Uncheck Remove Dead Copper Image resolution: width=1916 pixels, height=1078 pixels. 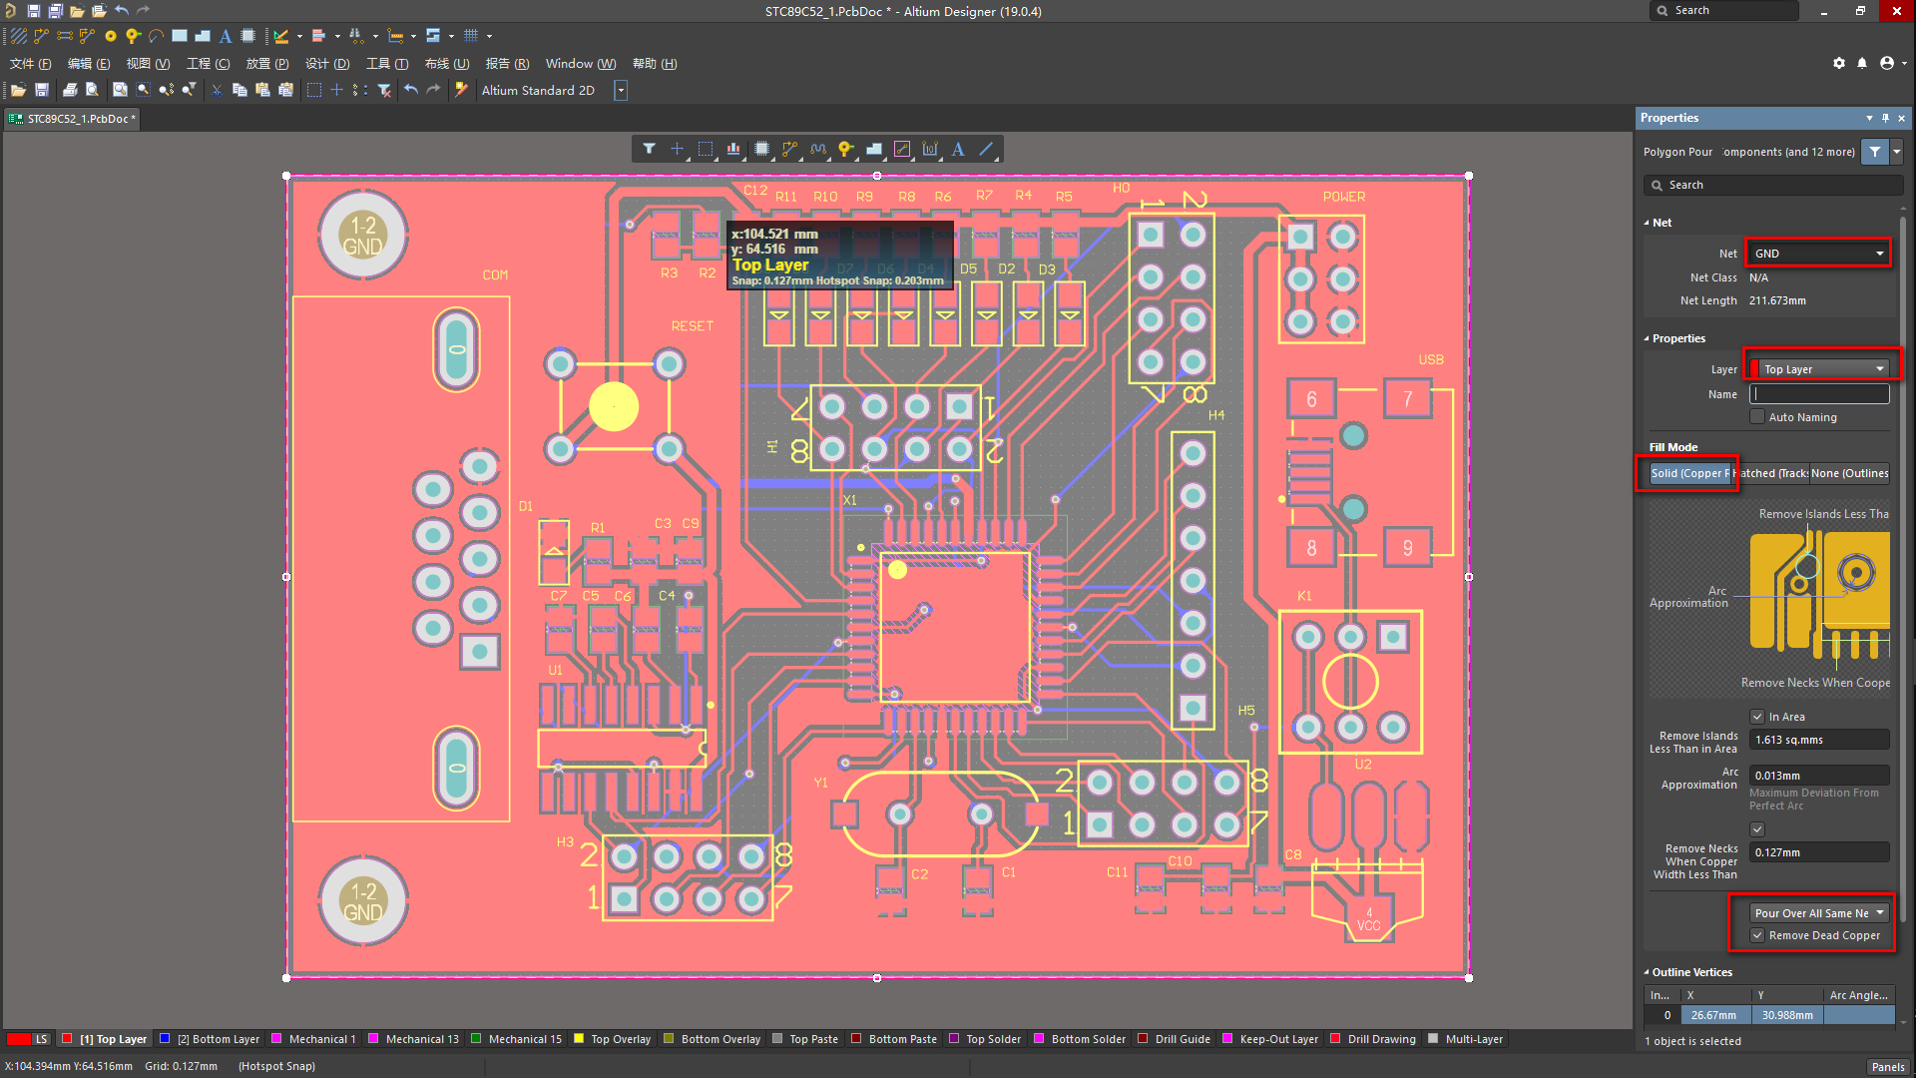click(1757, 935)
